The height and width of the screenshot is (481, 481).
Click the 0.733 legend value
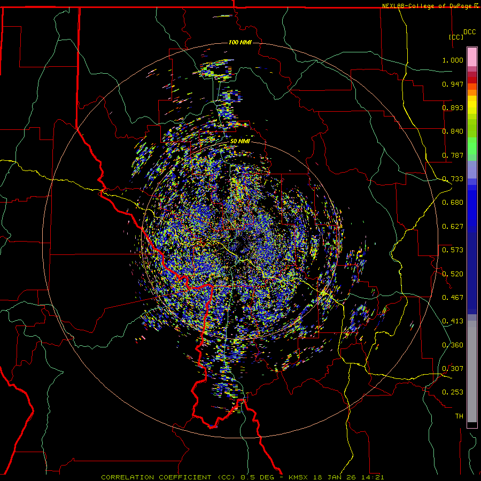453,179
